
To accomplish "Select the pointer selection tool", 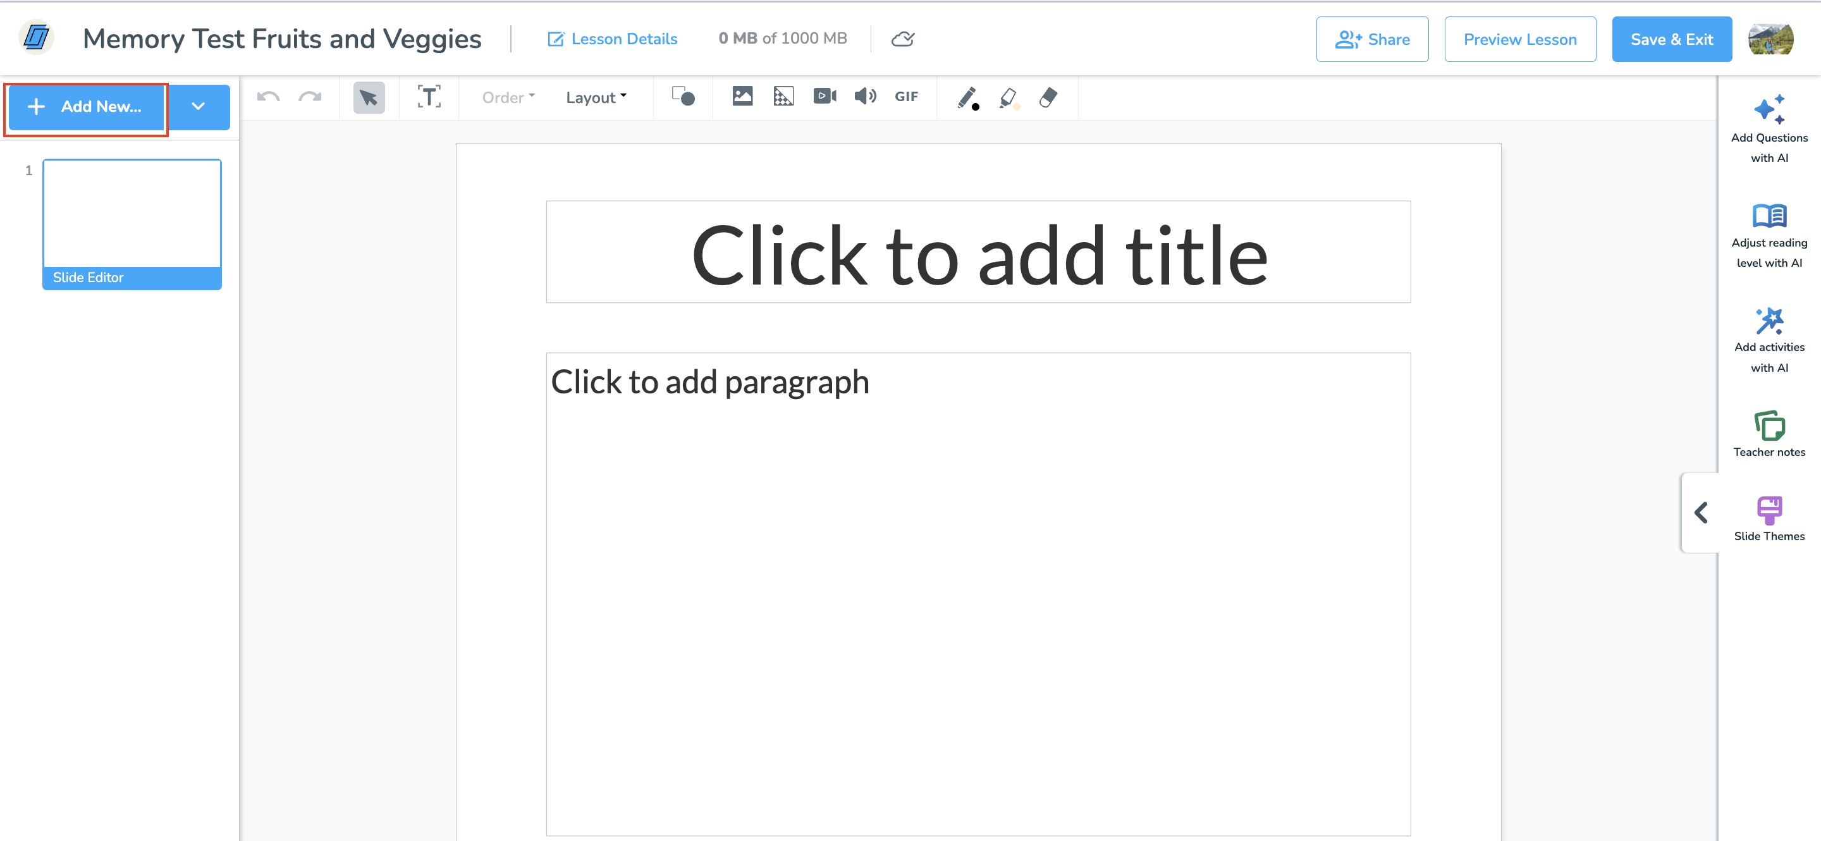I will pyautogui.click(x=369, y=97).
